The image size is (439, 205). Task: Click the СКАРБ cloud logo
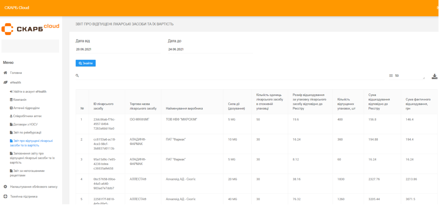coord(31,29)
